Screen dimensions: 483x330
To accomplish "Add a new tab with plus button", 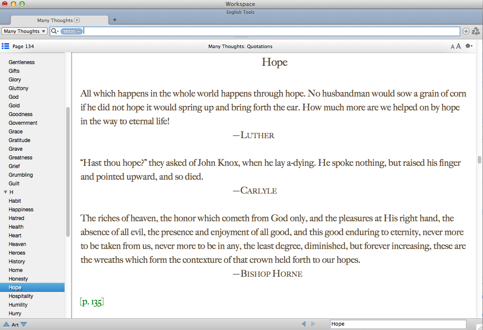I will [114, 20].
